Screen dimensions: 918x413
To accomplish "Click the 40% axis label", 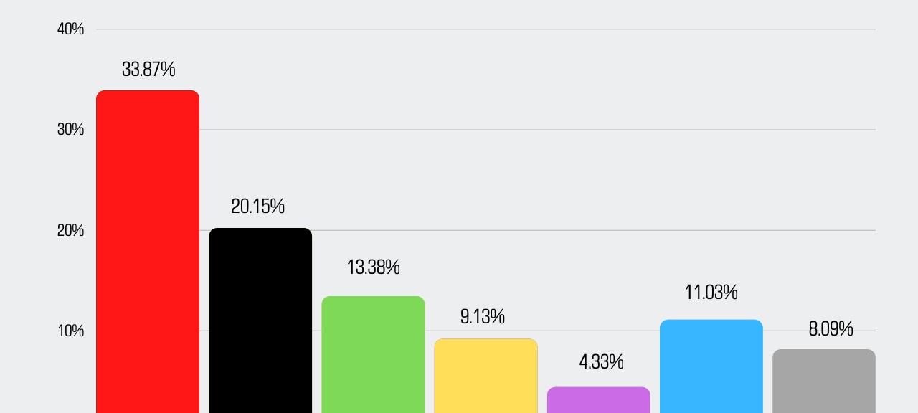I will pos(70,29).
